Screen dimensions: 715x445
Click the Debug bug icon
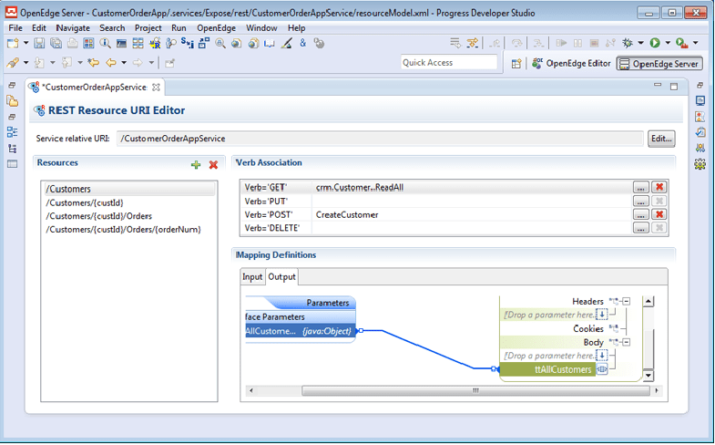(x=628, y=43)
